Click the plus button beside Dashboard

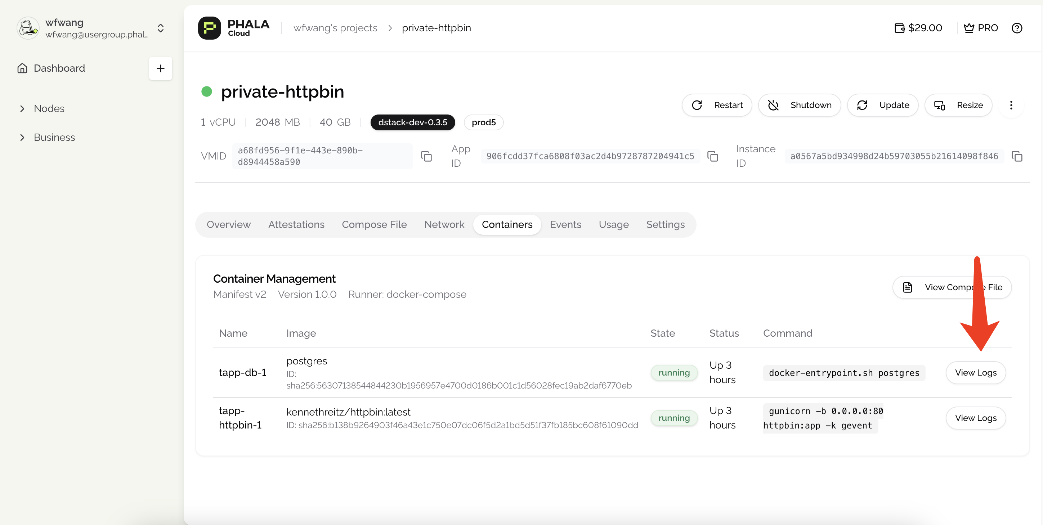(x=160, y=68)
